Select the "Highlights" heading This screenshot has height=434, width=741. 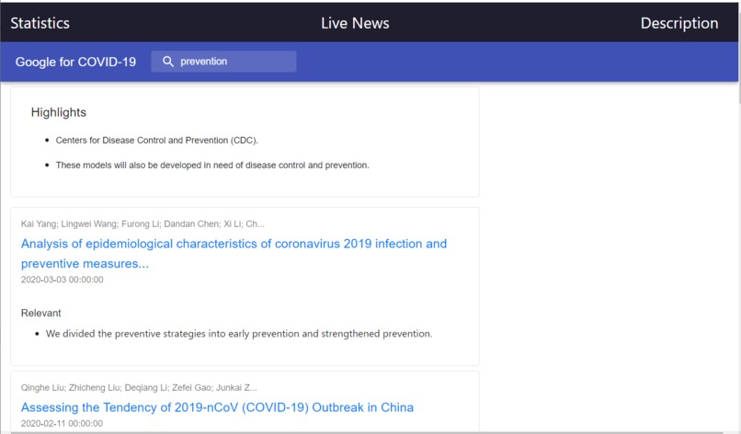click(x=59, y=112)
